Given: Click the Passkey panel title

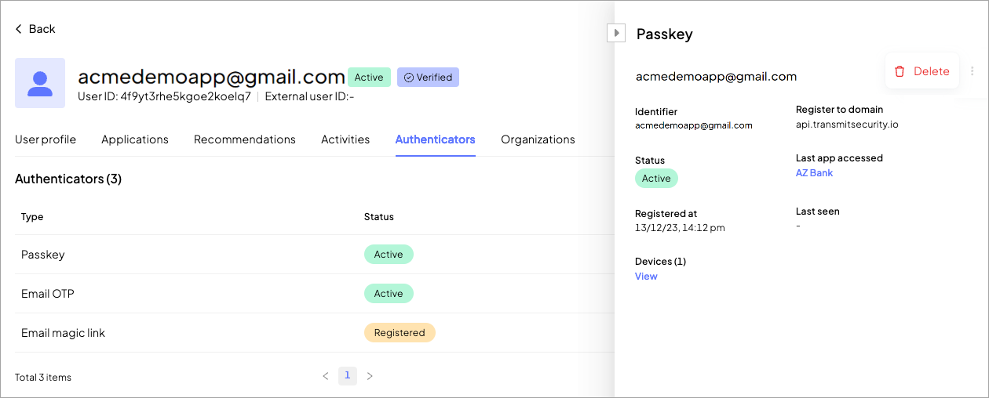Looking at the screenshot, I should click(x=665, y=34).
